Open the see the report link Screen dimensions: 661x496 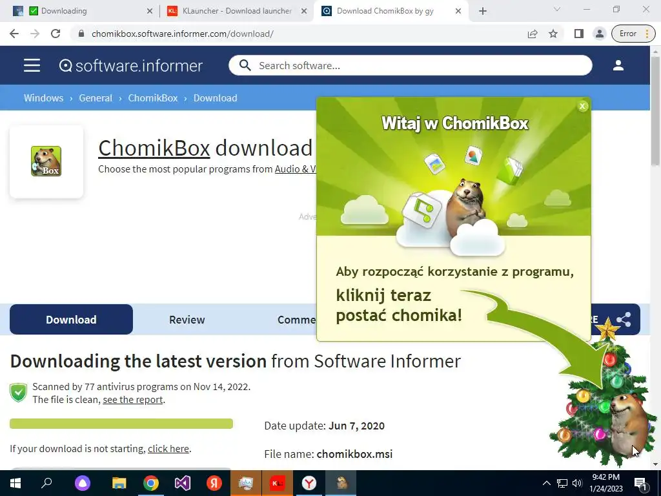pos(133,399)
